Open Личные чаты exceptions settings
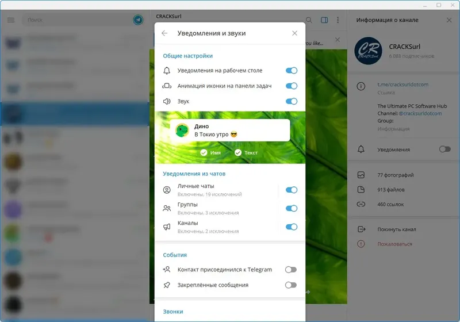The width and height of the screenshot is (460, 322). 217,190
